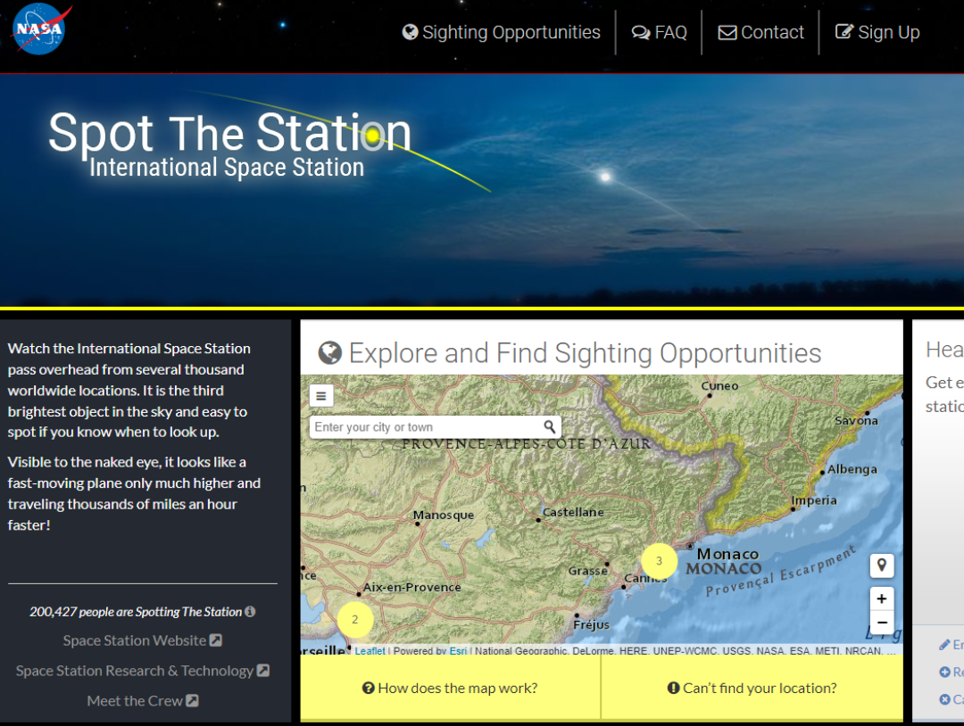Select the yellow cluster marker labeled 2

(x=354, y=620)
